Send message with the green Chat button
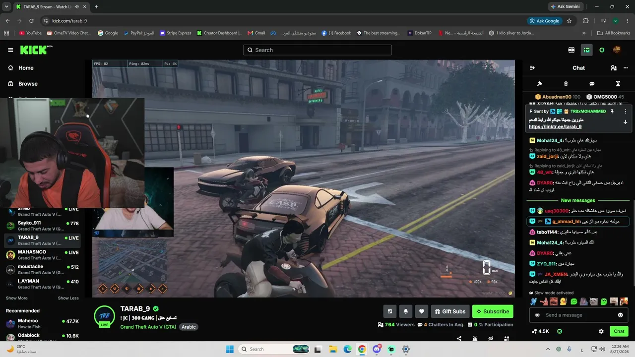 pyautogui.click(x=619, y=331)
